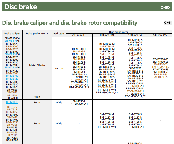Select BR-S7000 caliper entry
The width and height of the screenshot is (174, 144).
(12, 98)
